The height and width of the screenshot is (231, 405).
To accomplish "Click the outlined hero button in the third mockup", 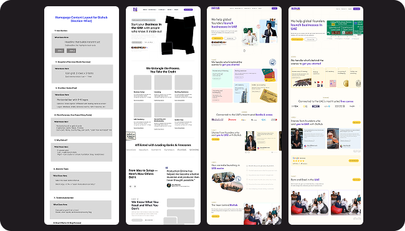I will tap(230, 38).
